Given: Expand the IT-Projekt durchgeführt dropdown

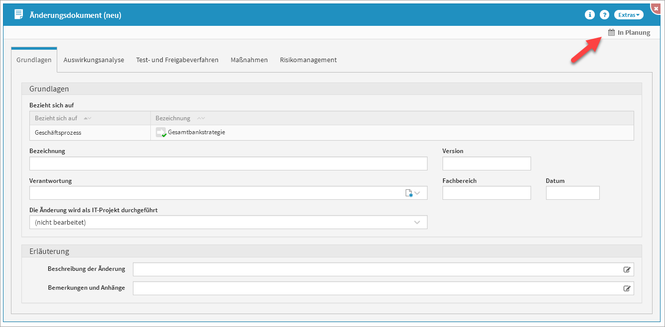Looking at the screenshot, I should point(417,223).
